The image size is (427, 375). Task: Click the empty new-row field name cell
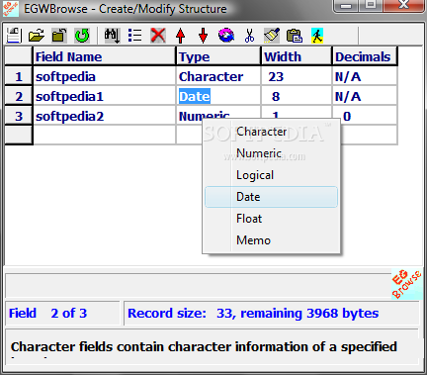[x=104, y=135]
